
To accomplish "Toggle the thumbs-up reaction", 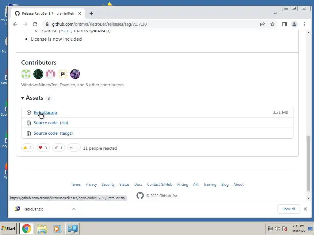I will coord(27,148).
